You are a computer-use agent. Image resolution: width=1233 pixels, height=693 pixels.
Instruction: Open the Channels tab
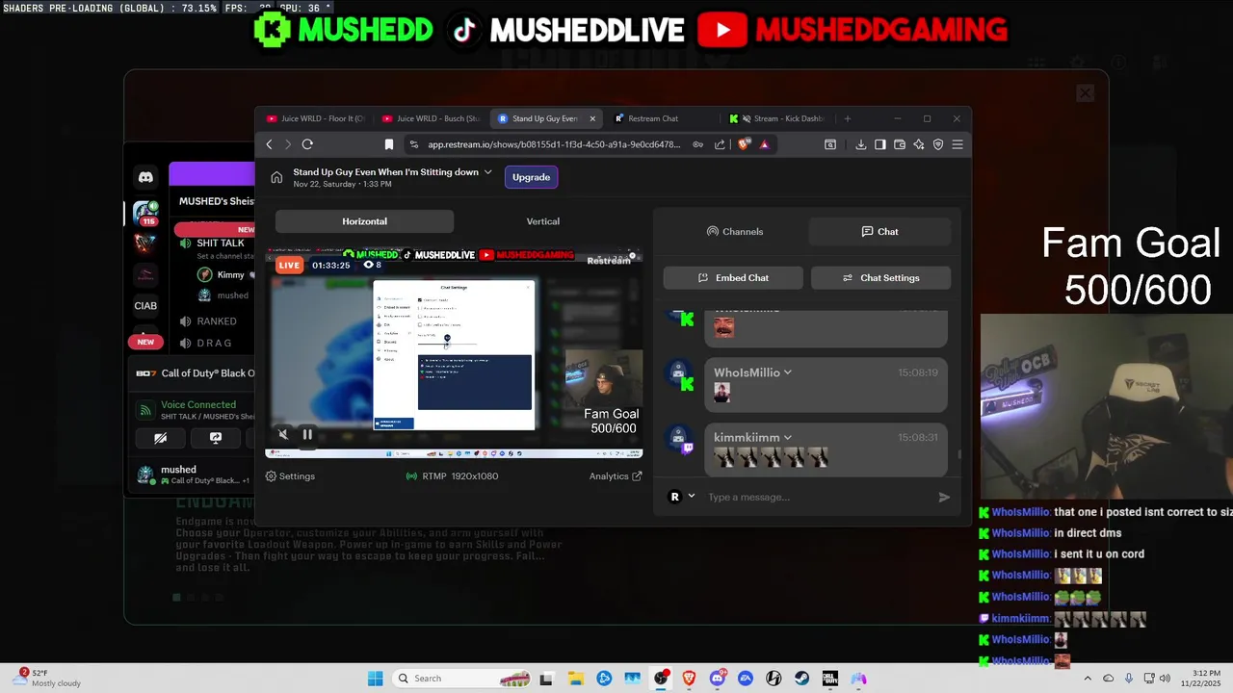[x=735, y=231]
